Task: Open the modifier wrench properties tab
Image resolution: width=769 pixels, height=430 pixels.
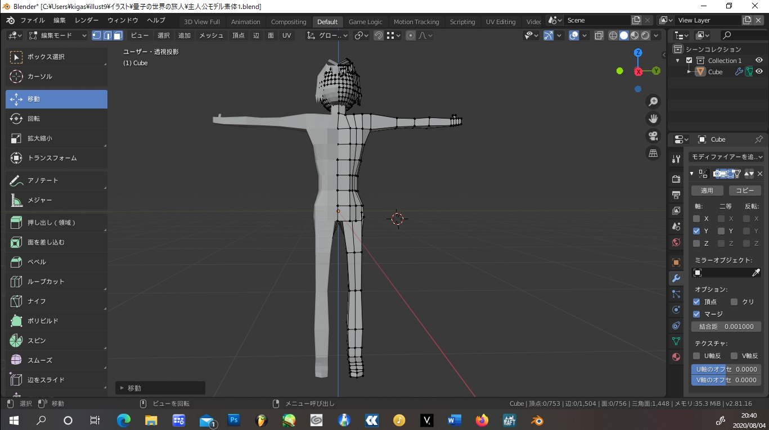Action: (x=676, y=278)
